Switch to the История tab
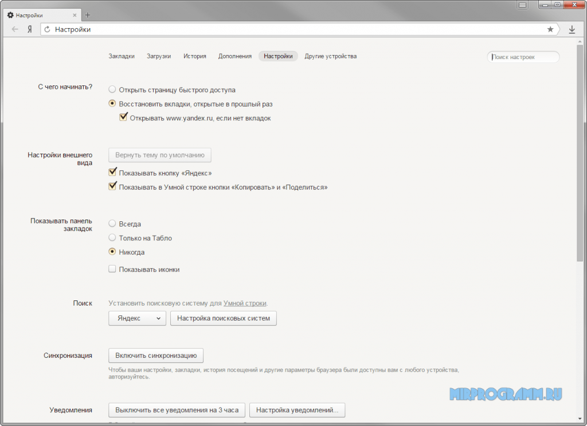The image size is (587, 426). 195,56
